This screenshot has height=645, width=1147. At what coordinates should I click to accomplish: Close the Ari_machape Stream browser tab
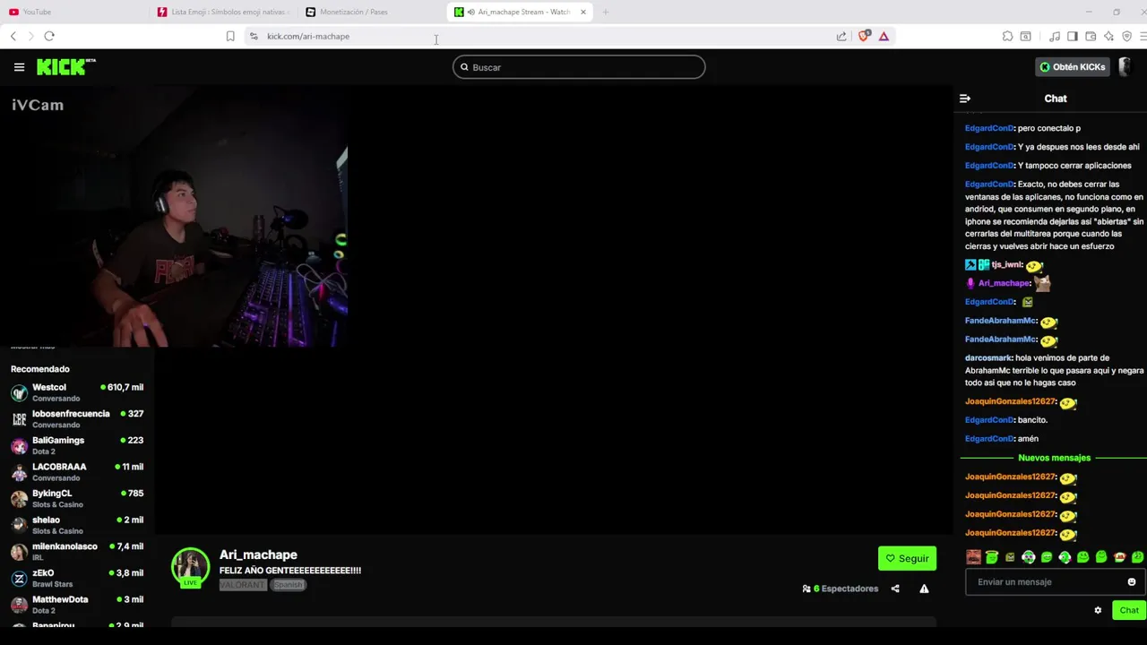point(583,12)
